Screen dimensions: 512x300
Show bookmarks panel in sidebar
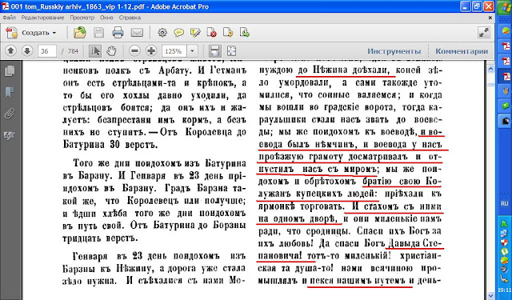click(x=10, y=92)
